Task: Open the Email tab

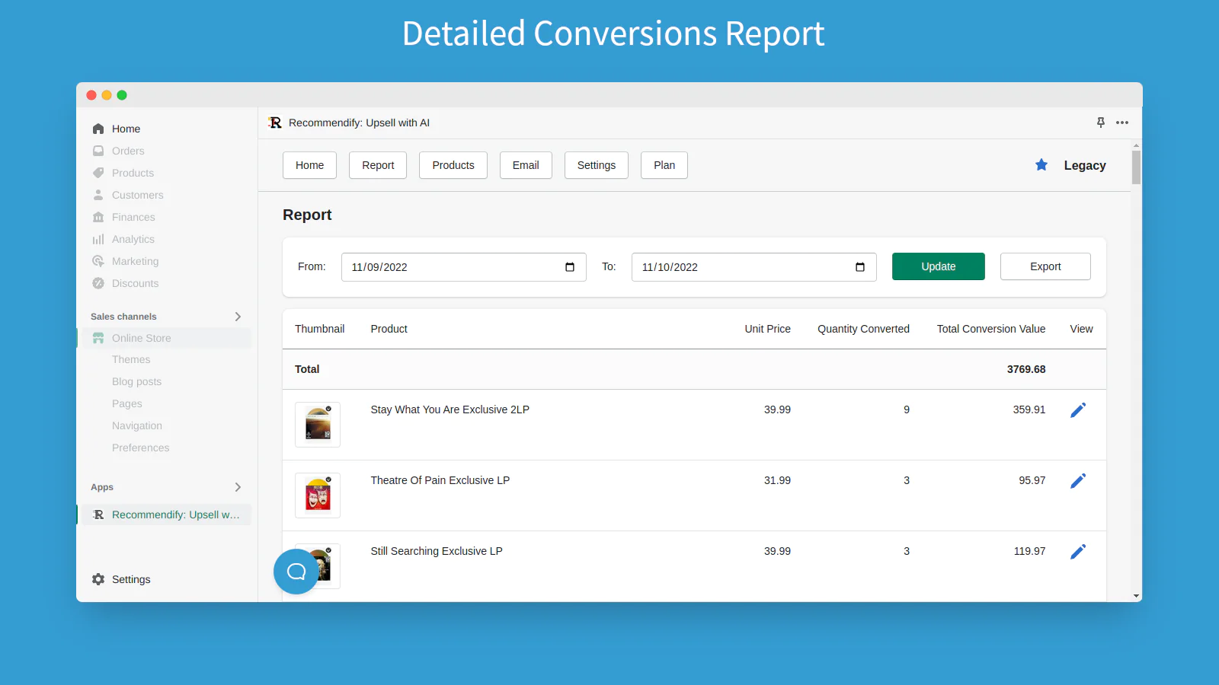Action: point(526,165)
